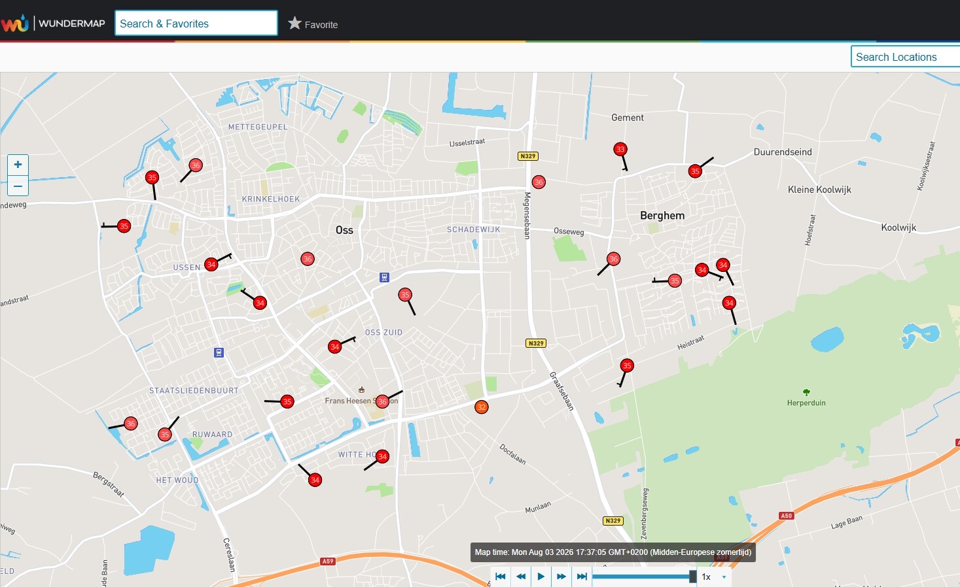The height and width of the screenshot is (587, 960).
Task: Step forward with the fast-forward button
Action: click(561, 577)
